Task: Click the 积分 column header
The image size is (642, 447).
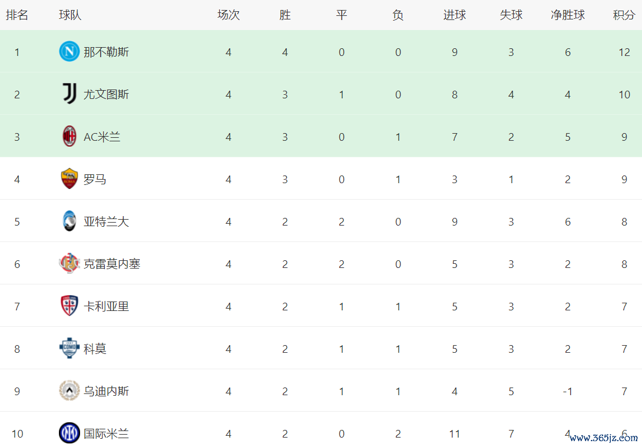Action: pyautogui.click(x=624, y=15)
